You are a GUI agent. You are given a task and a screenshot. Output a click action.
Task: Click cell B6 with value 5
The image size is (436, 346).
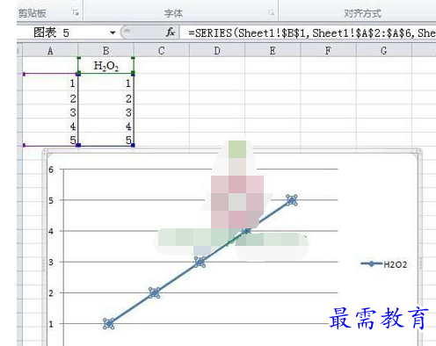coord(106,140)
